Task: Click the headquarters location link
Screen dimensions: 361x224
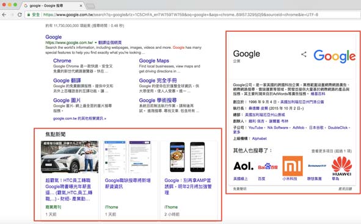Action: pyautogui.click(x=264, y=115)
